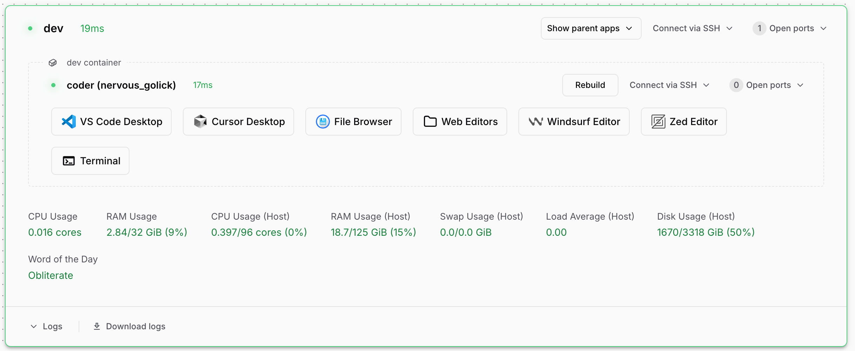Click the coder (nervous_golick) container name

coord(121,85)
